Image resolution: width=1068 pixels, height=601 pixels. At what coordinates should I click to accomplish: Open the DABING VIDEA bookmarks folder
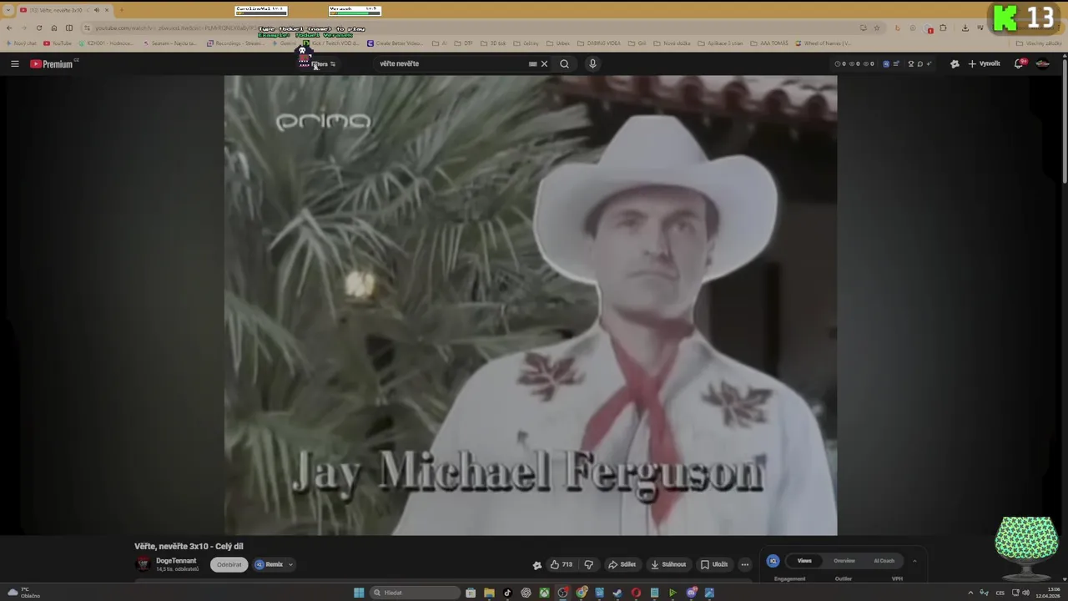[x=601, y=43]
